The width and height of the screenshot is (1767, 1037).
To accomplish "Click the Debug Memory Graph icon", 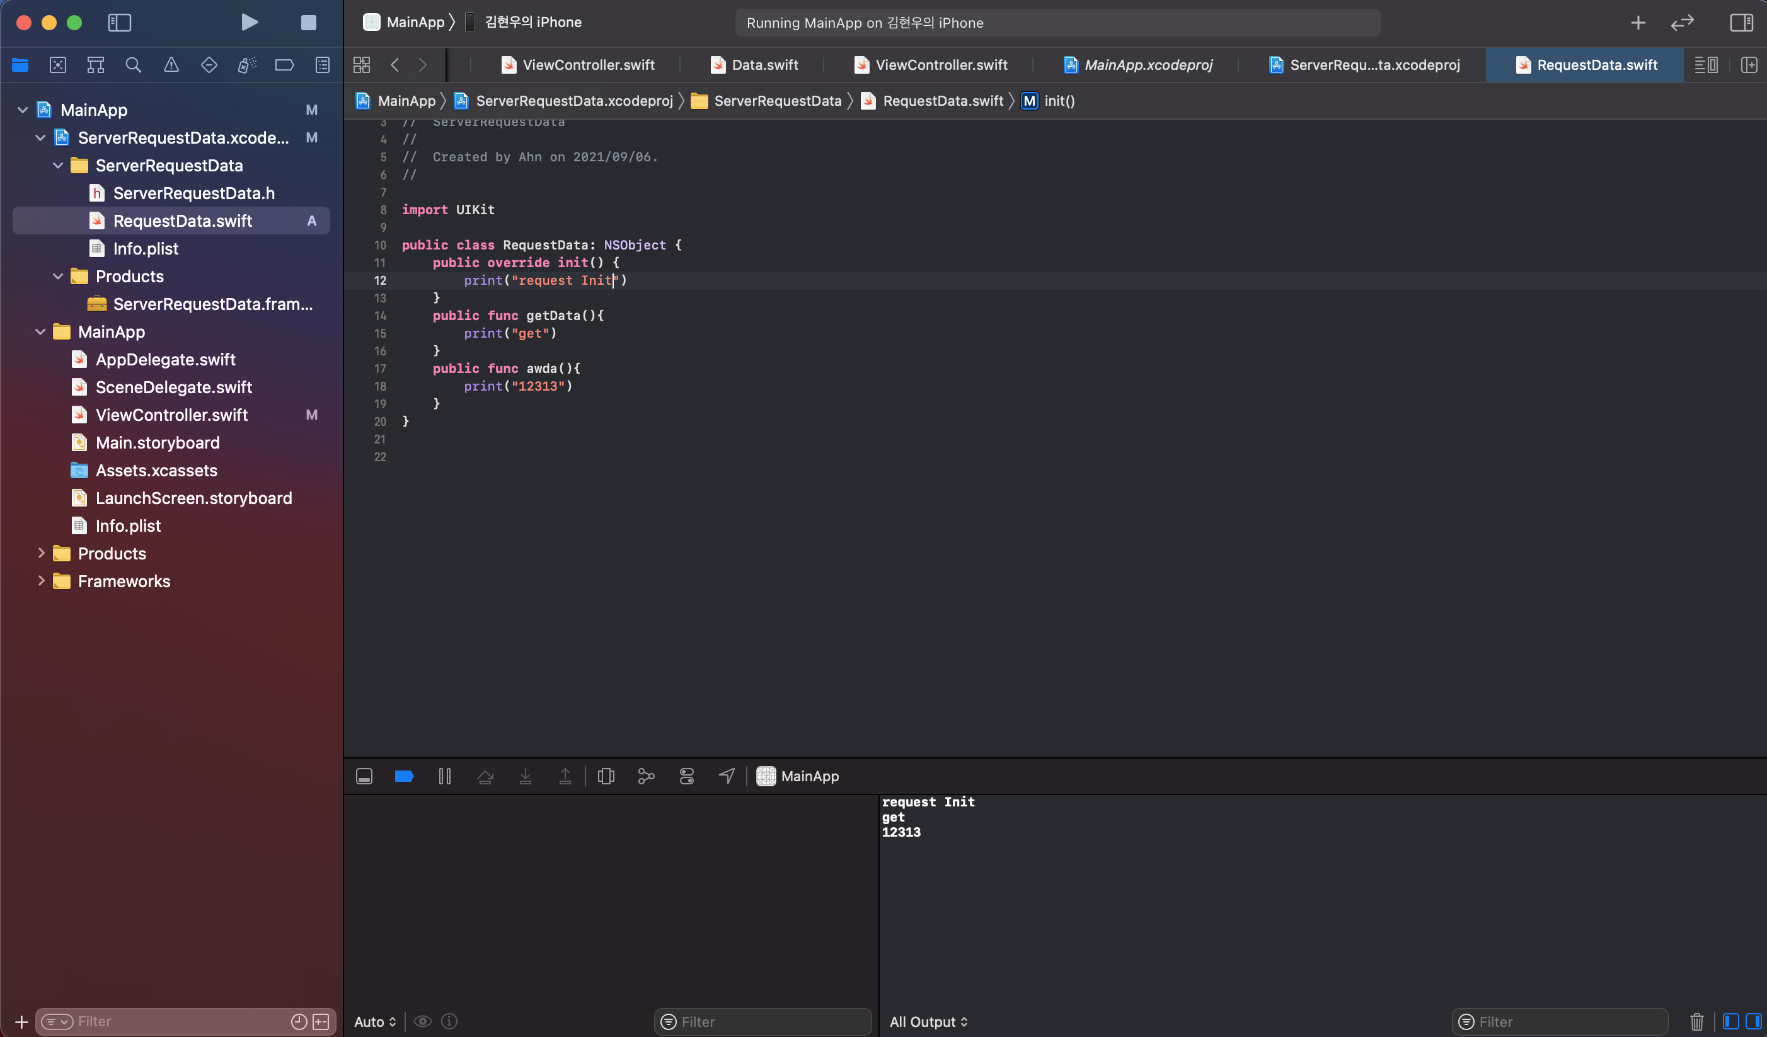I will [646, 776].
